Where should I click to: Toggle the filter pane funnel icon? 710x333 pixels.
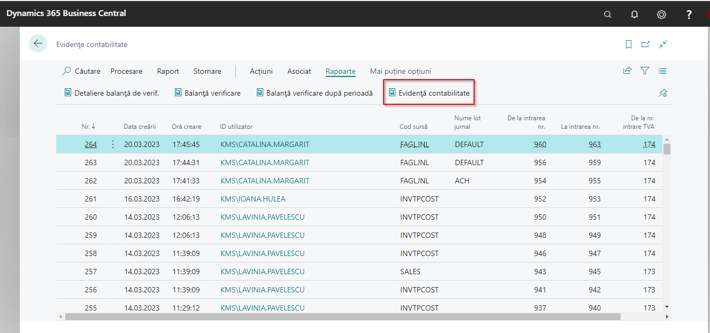[645, 71]
